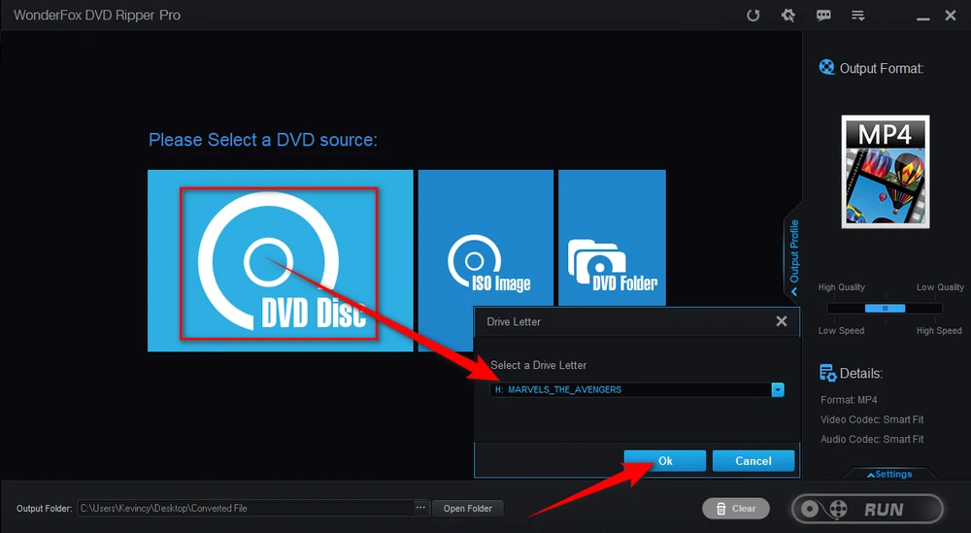Viewport: 971px width, 533px height.
Task: Select the DVD Disc source tile
Action: click(280, 262)
